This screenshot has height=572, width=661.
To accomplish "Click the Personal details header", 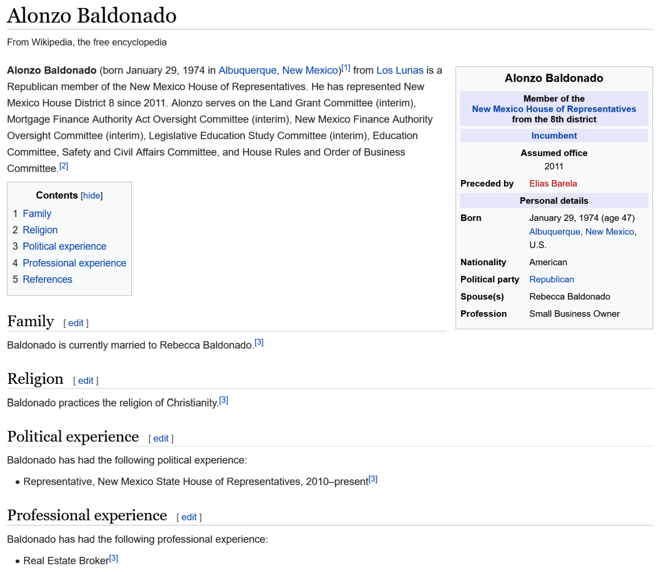I will 554,201.
